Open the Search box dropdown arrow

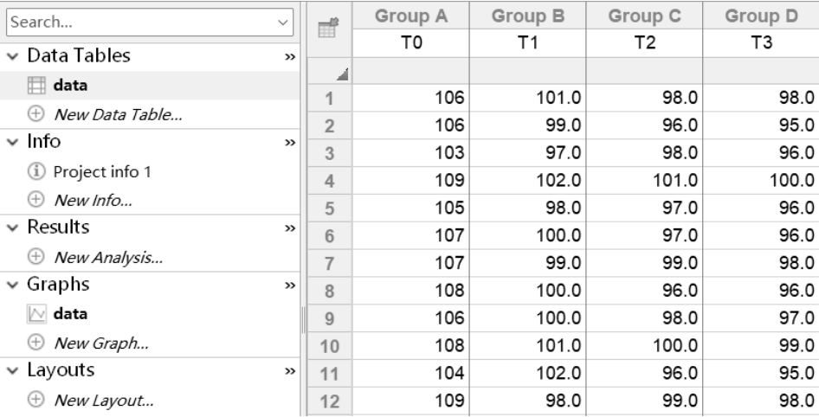pos(287,18)
